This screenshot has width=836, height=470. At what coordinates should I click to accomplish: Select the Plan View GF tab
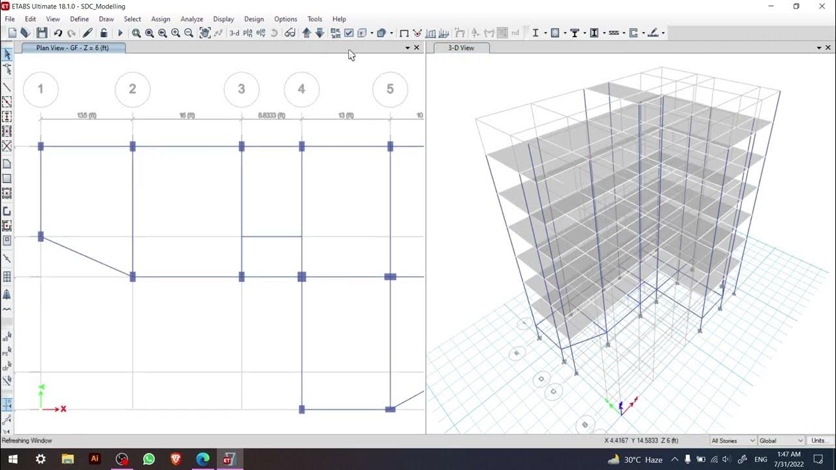(x=72, y=48)
